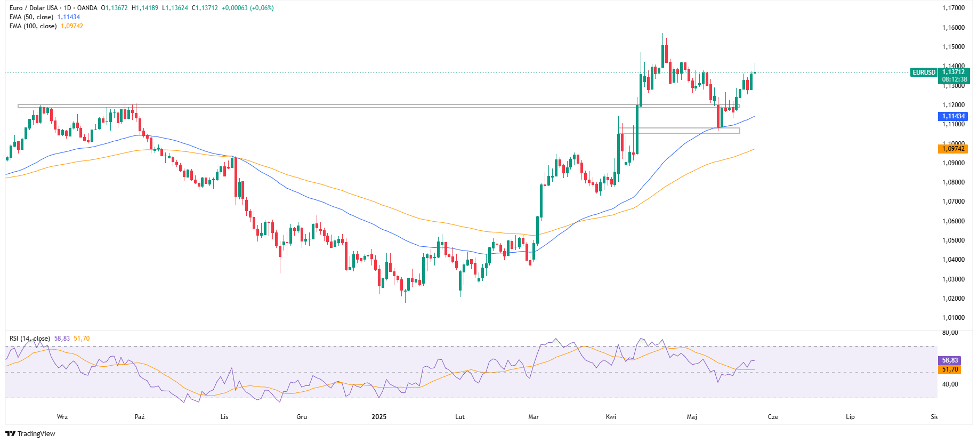Image resolution: width=978 pixels, height=443 pixels.
Task: Click the 80,00 RSI axis label
Action: (x=950, y=333)
